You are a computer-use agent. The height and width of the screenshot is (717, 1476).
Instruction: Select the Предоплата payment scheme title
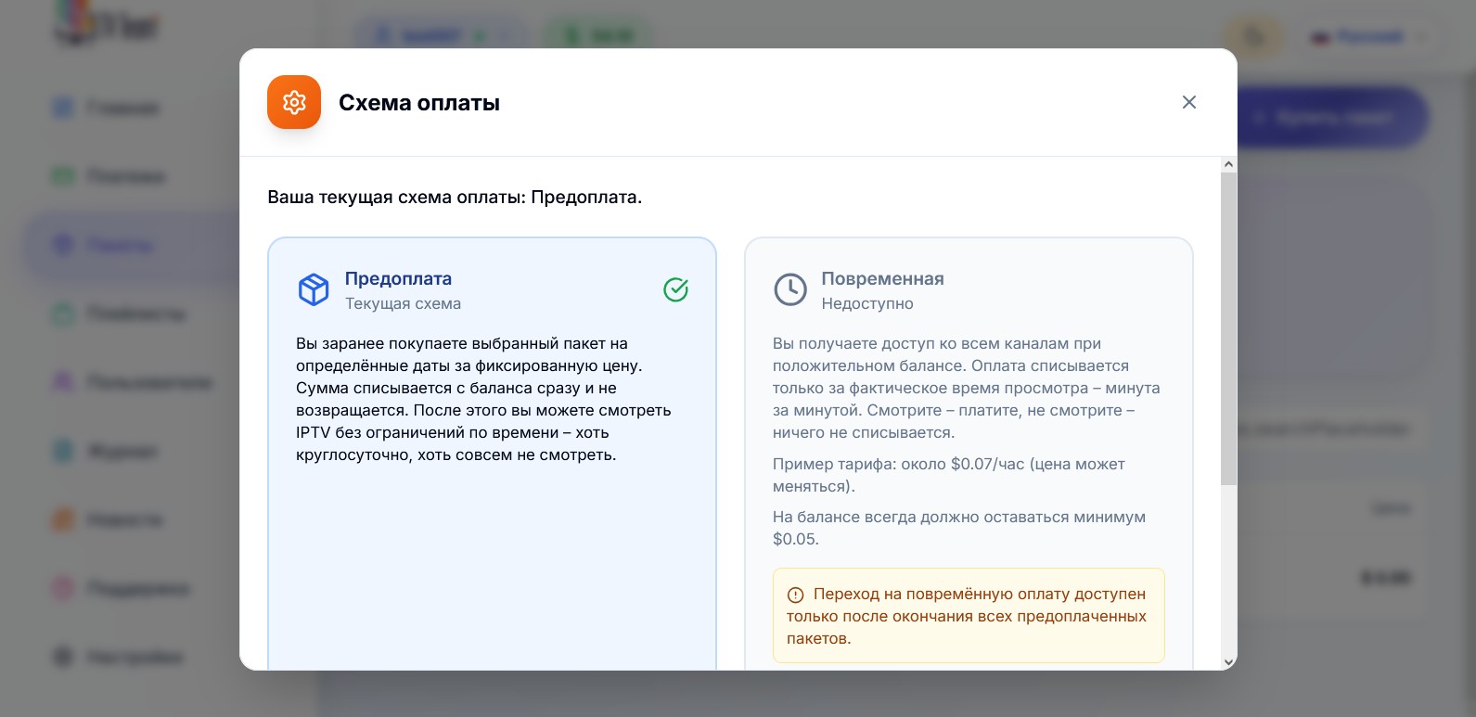click(x=398, y=278)
